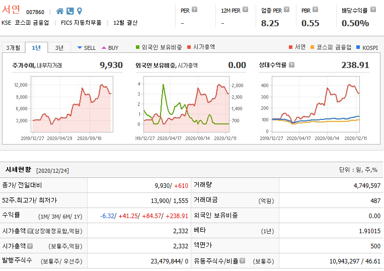Click the location map pin icon
Viewport: 384px width, 271px height.
pyautogui.click(x=80, y=11)
